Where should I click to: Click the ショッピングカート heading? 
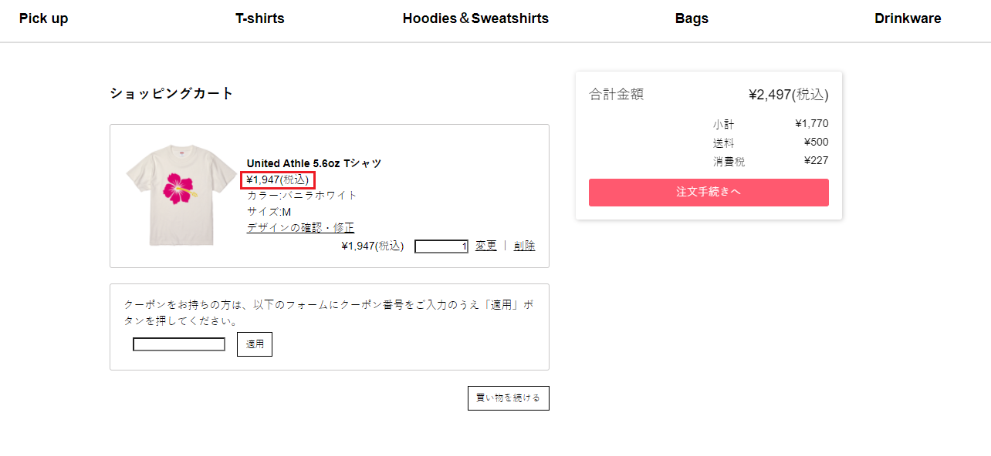coord(171,93)
